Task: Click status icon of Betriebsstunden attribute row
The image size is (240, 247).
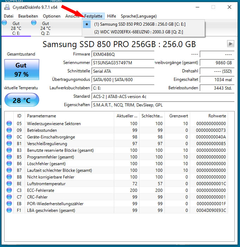Action: coord(9,130)
